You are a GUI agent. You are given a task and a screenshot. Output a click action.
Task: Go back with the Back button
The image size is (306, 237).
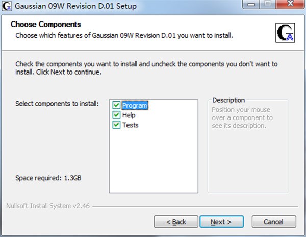click(x=176, y=222)
